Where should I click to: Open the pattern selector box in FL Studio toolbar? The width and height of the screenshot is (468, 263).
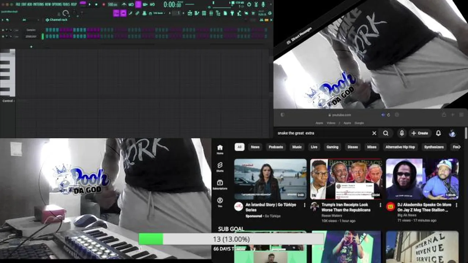point(177,13)
